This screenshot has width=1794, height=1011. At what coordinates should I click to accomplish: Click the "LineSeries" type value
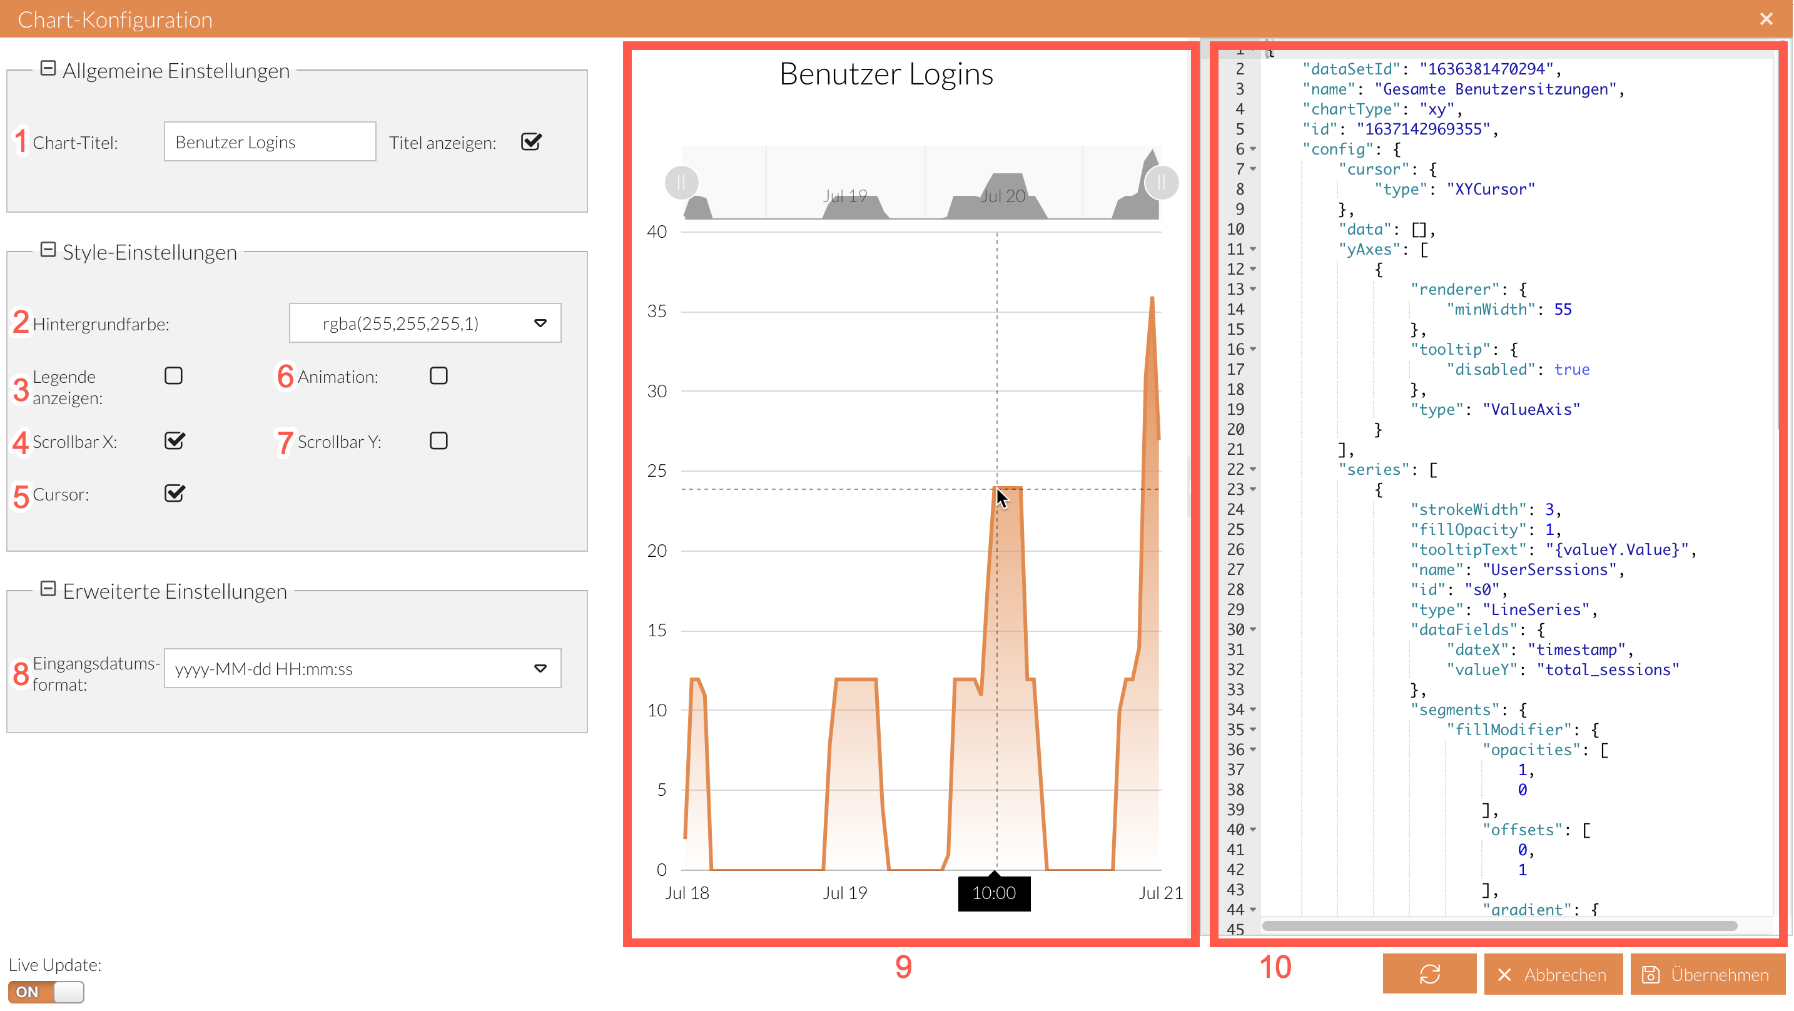click(x=1536, y=610)
